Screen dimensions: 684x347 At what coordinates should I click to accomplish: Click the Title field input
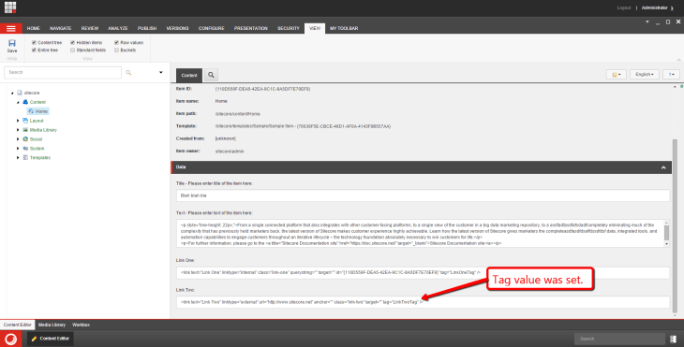tap(423, 195)
